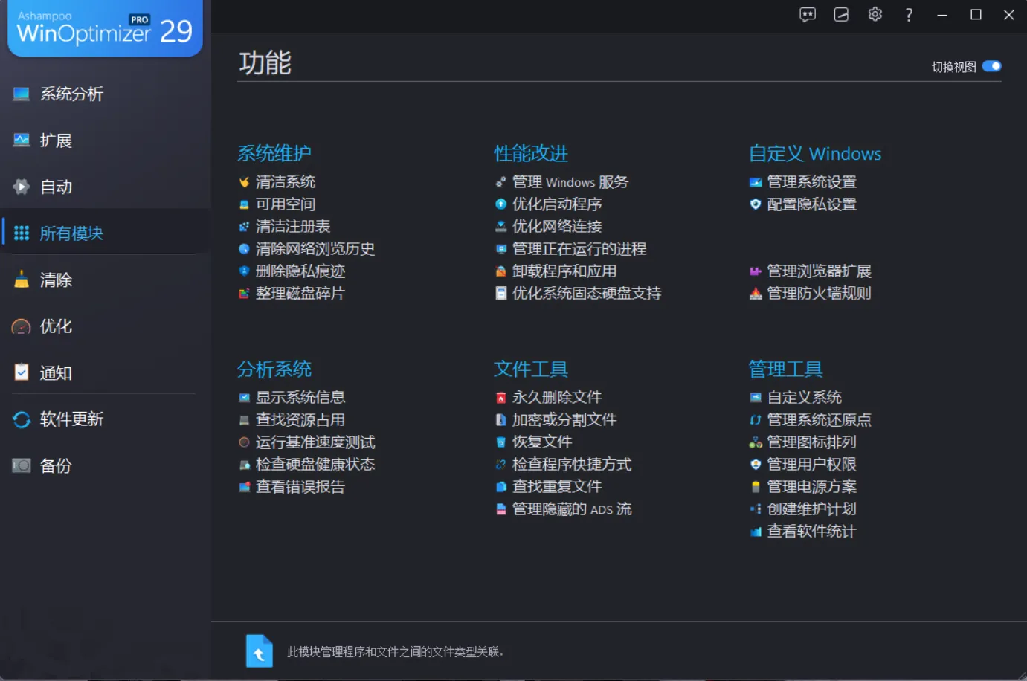The image size is (1027, 681).
Task: Open help question mark icon
Action: pyautogui.click(x=909, y=15)
